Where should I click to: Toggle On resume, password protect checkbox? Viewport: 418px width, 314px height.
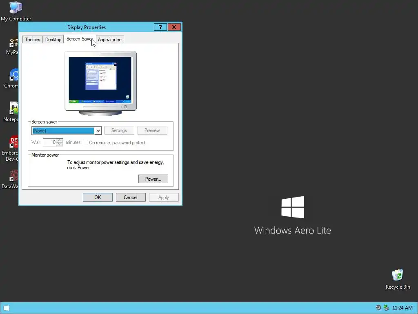[86, 143]
